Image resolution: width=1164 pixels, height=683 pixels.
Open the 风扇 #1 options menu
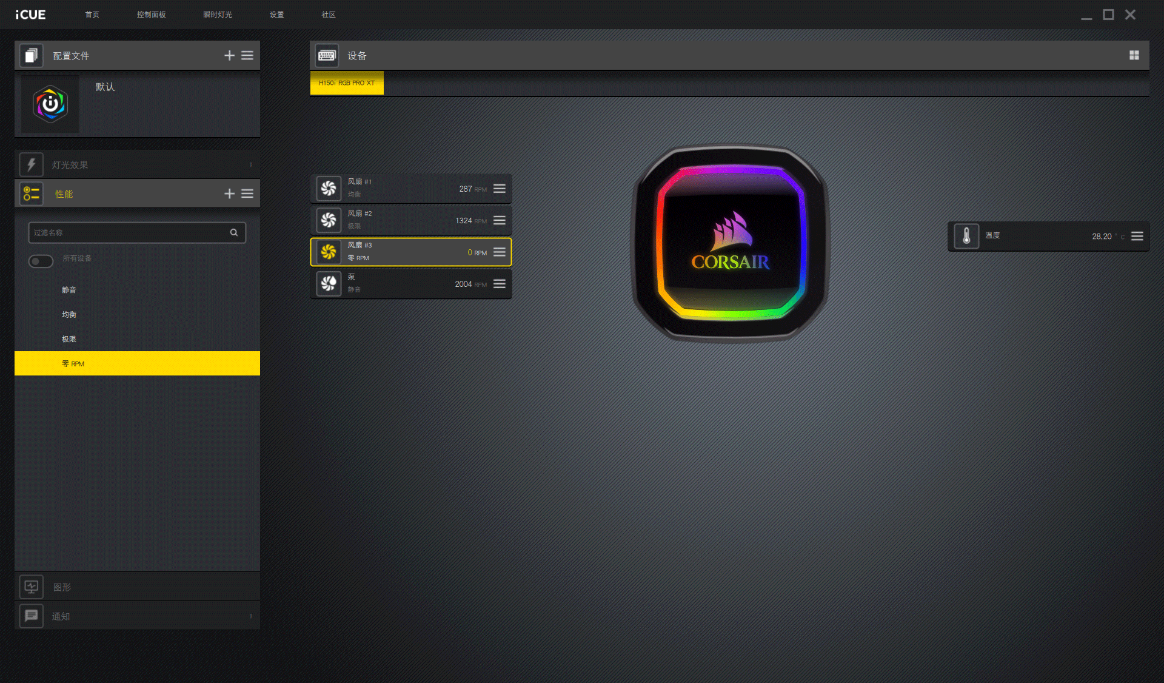point(500,189)
